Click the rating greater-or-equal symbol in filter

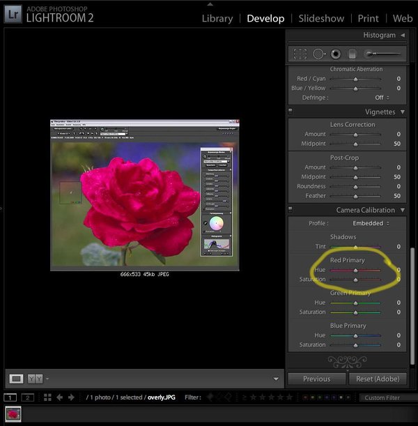pos(245,397)
